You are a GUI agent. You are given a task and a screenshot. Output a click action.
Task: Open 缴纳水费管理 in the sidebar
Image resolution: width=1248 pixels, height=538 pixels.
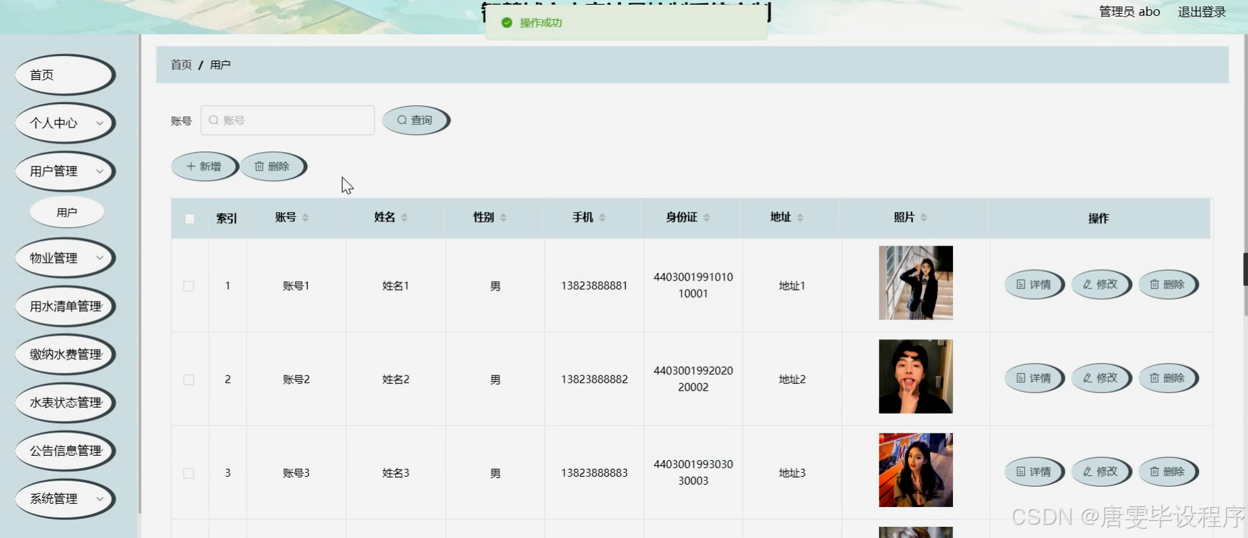click(65, 354)
